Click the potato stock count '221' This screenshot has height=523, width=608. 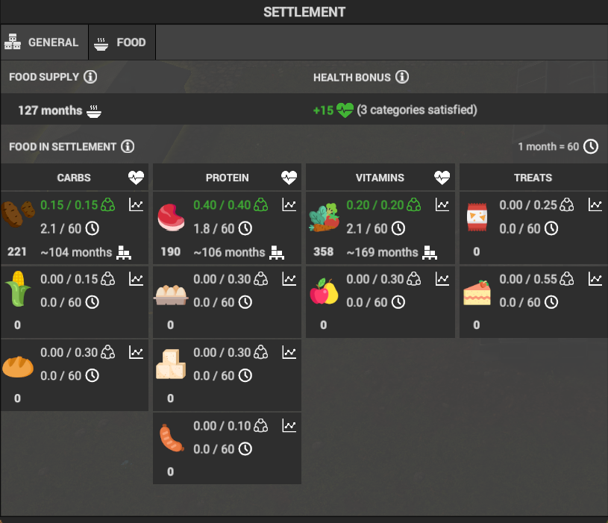tap(16, 251)
